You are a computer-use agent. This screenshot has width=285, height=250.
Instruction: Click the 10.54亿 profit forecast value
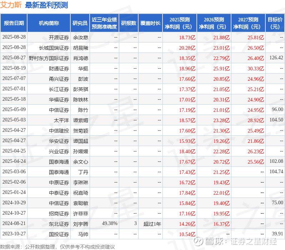(x=187, y=234)
